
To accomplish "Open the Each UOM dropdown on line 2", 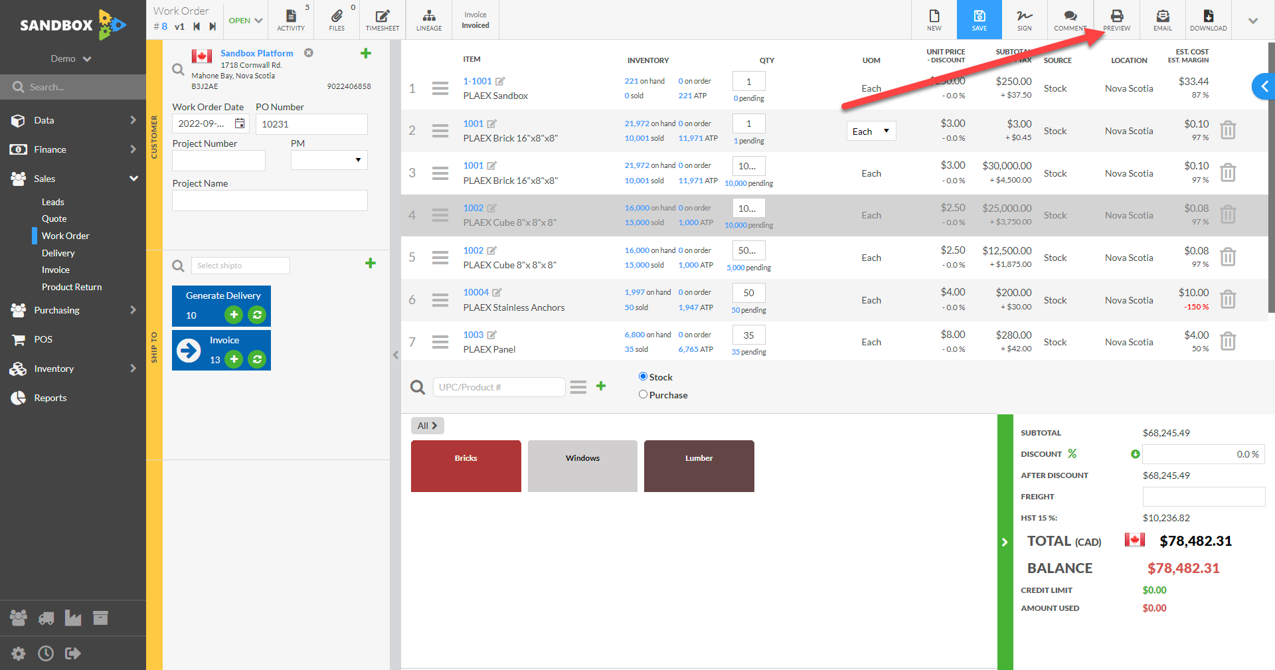I will [x=871, y=131].
